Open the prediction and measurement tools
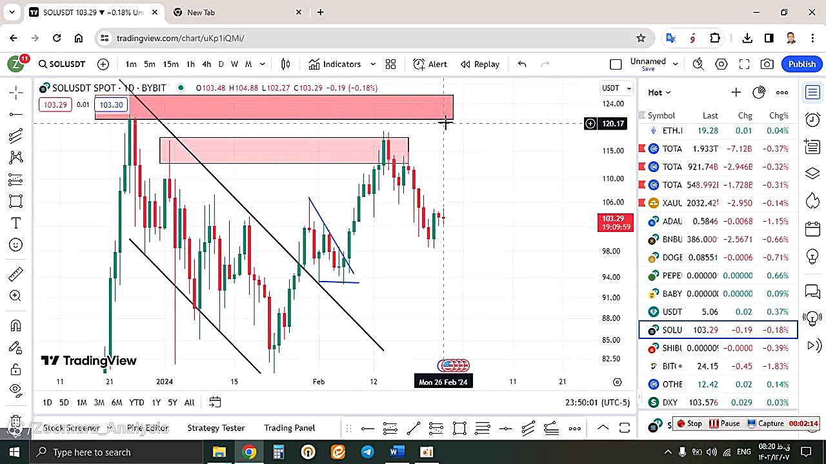 coord(16,179)
